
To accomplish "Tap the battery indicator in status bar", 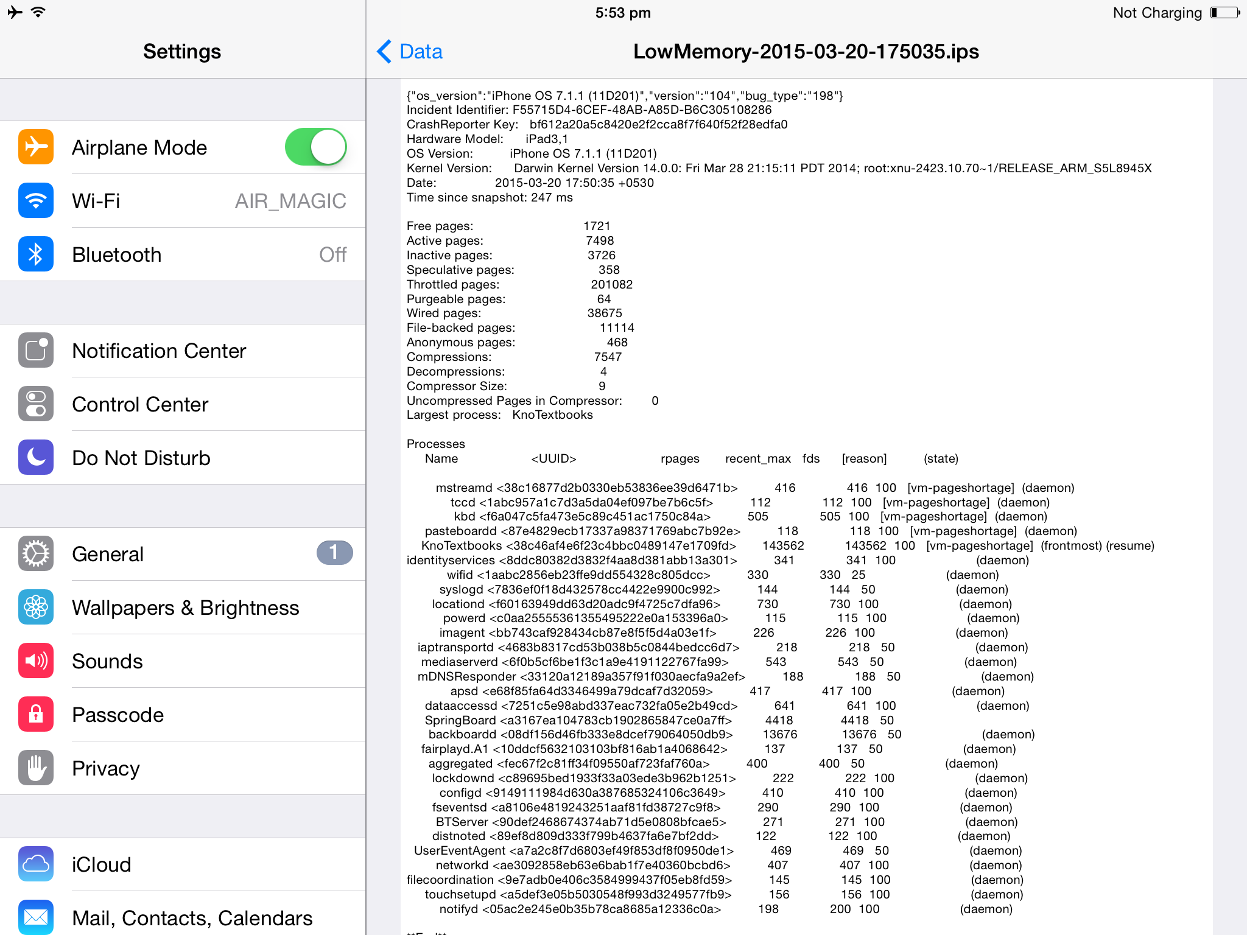I will [x=1224, y=13].
